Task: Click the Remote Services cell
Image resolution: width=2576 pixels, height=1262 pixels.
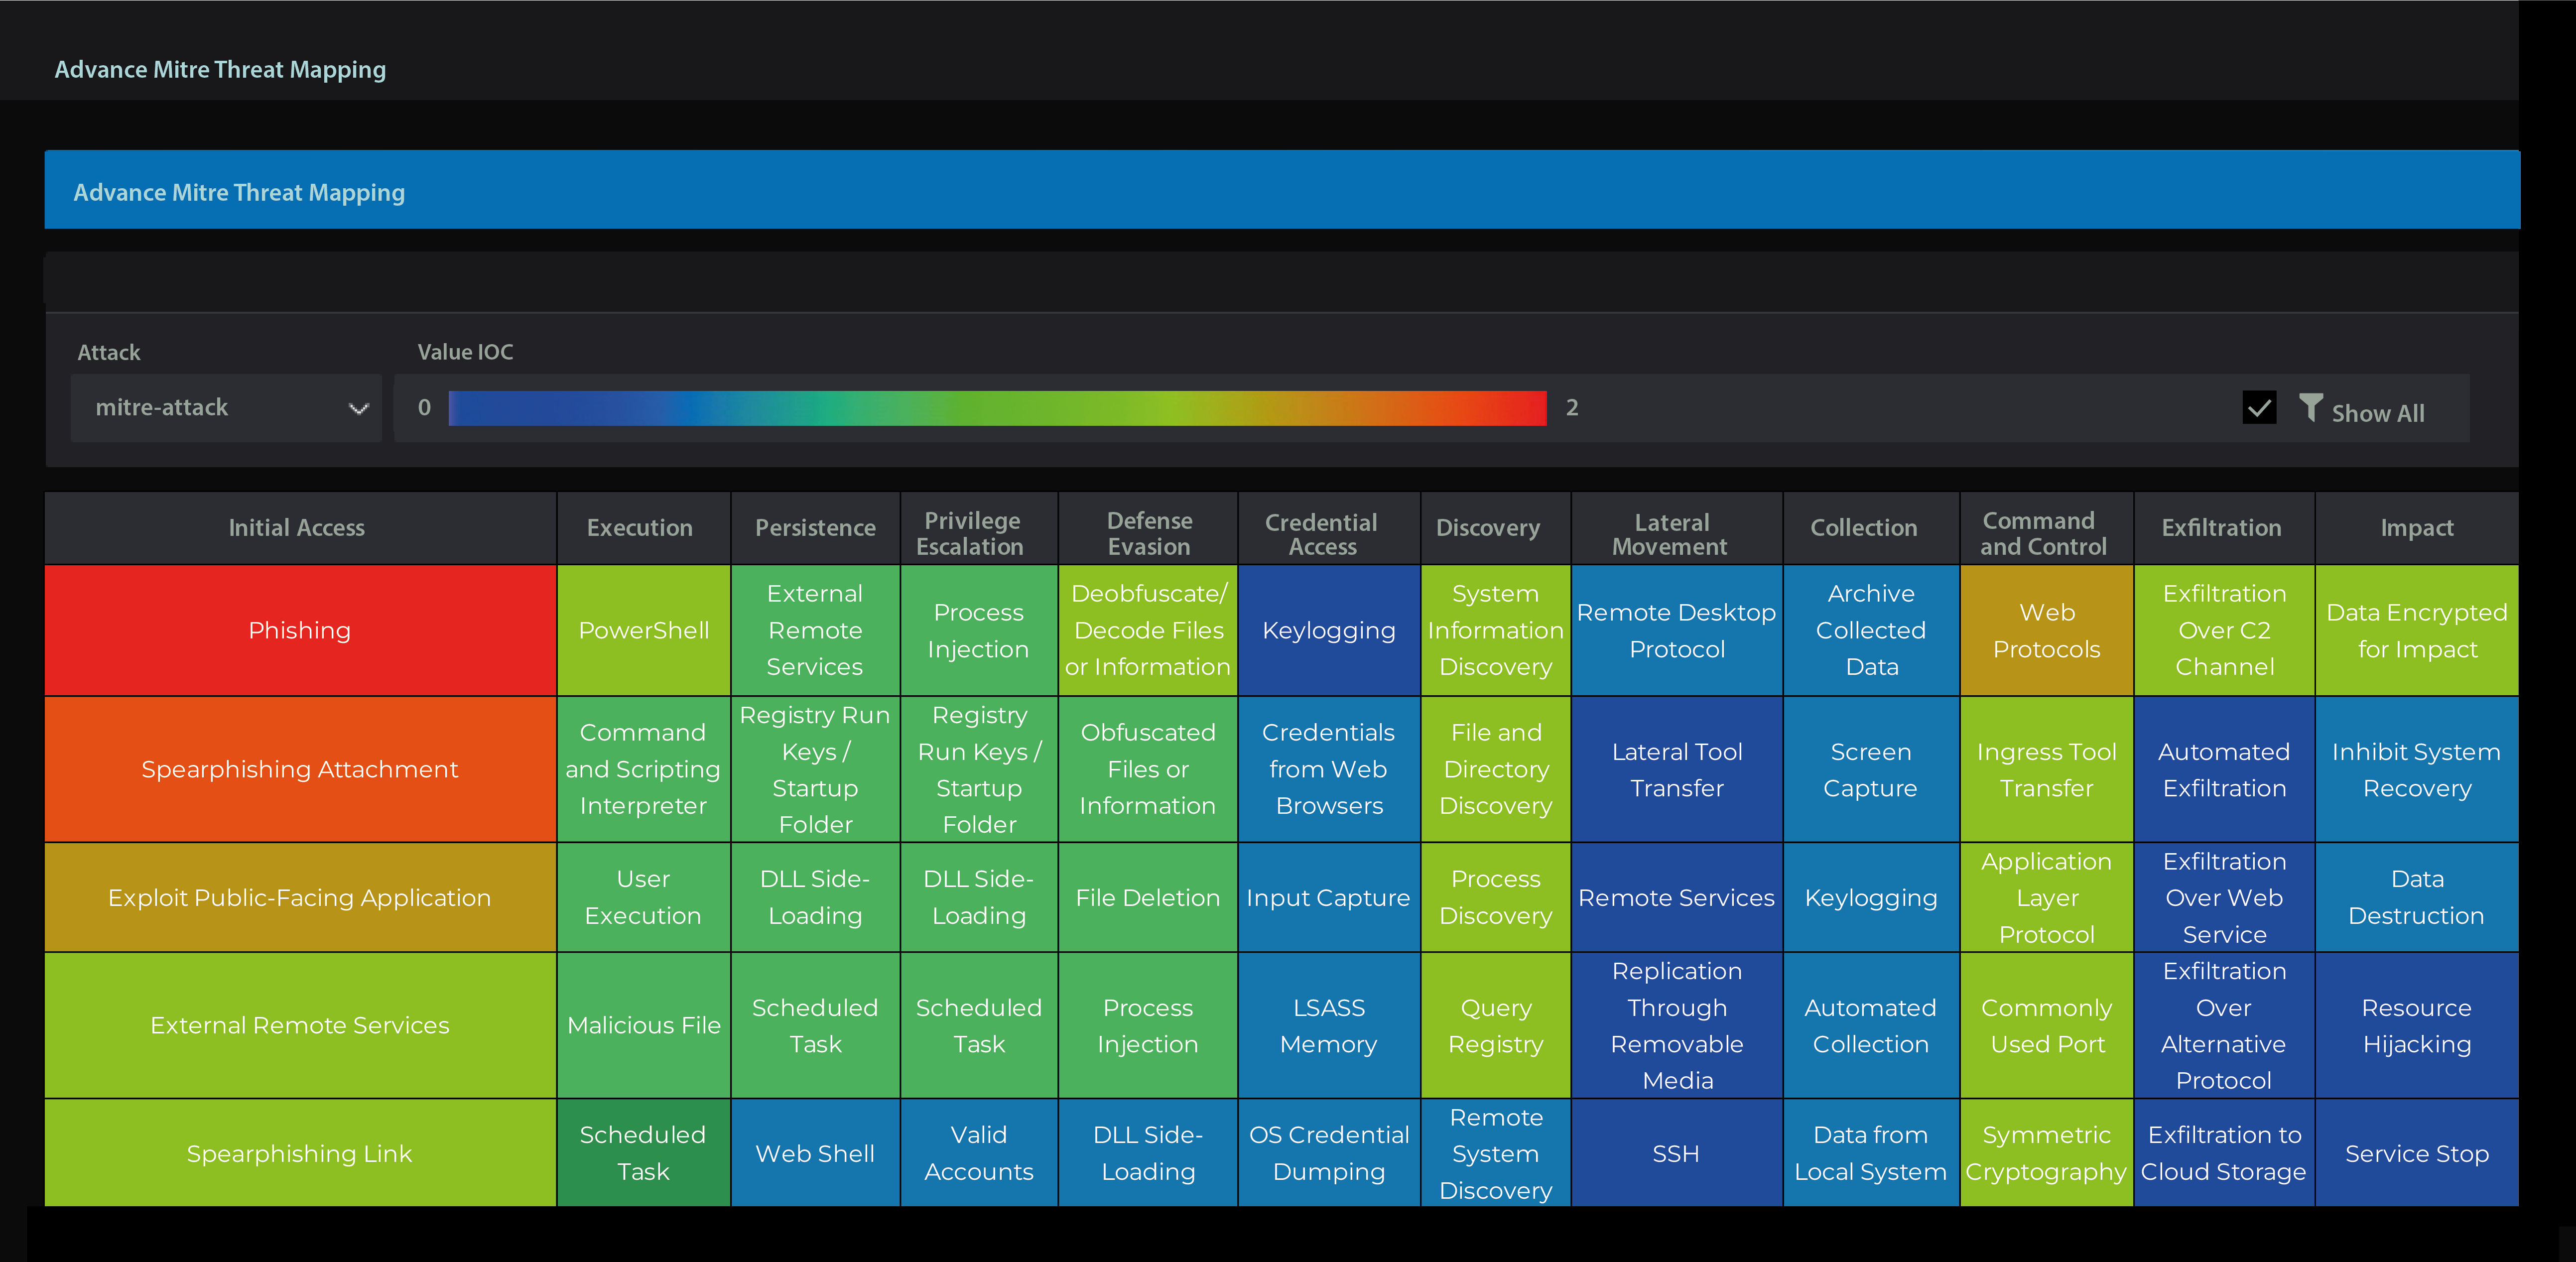Action: pos(1677,897)
